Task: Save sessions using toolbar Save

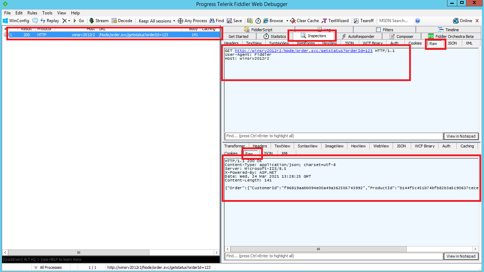Action: 234,21
